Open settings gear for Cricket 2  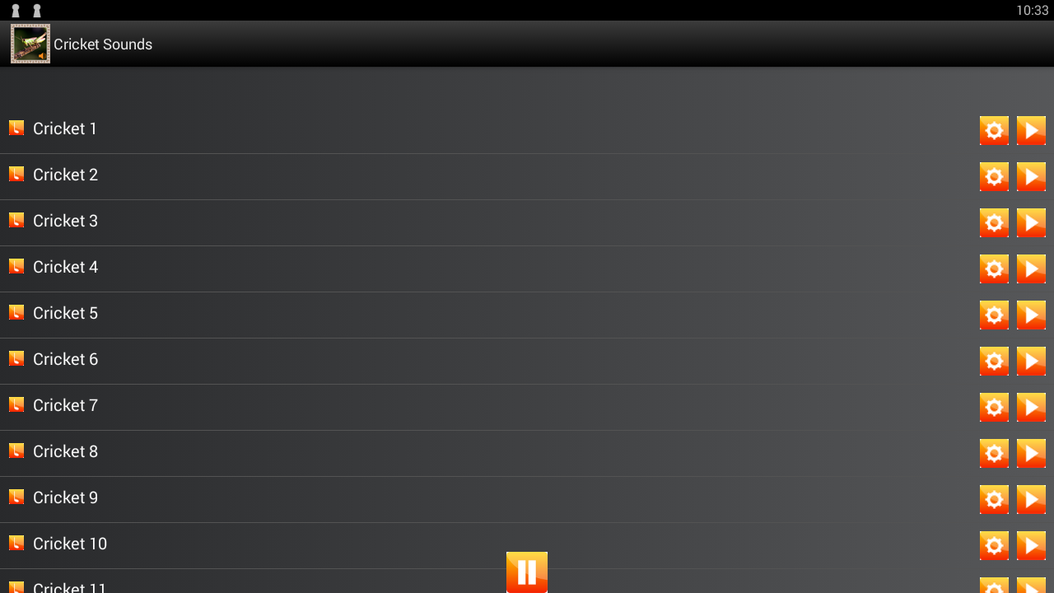coord(994,176)
